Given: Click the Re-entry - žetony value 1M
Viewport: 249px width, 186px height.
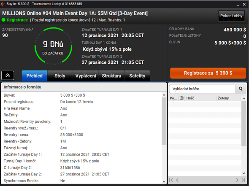Looking at the screenshot, I should point(63,141).
